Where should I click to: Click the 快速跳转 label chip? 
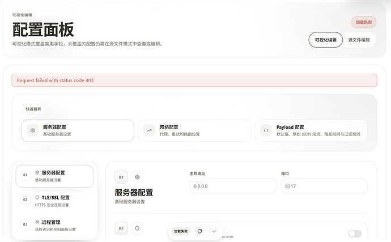tap(33, 109)
